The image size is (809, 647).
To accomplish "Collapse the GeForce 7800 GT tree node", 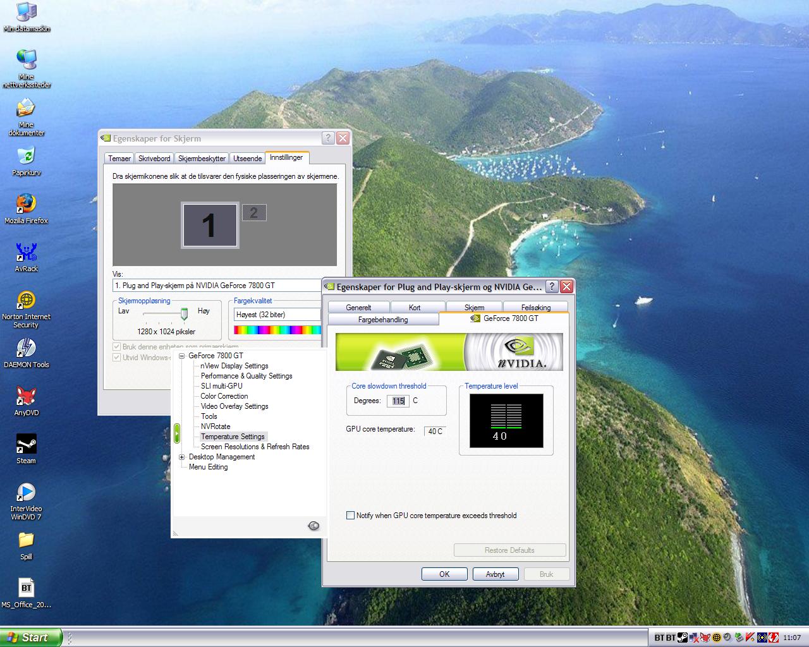I will click(182, 356).
